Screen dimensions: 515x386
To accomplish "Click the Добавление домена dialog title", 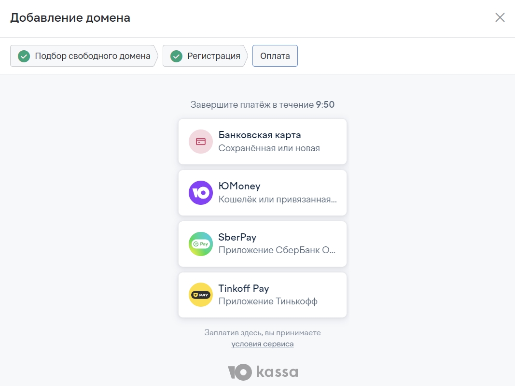I will (x=70, y=18).
